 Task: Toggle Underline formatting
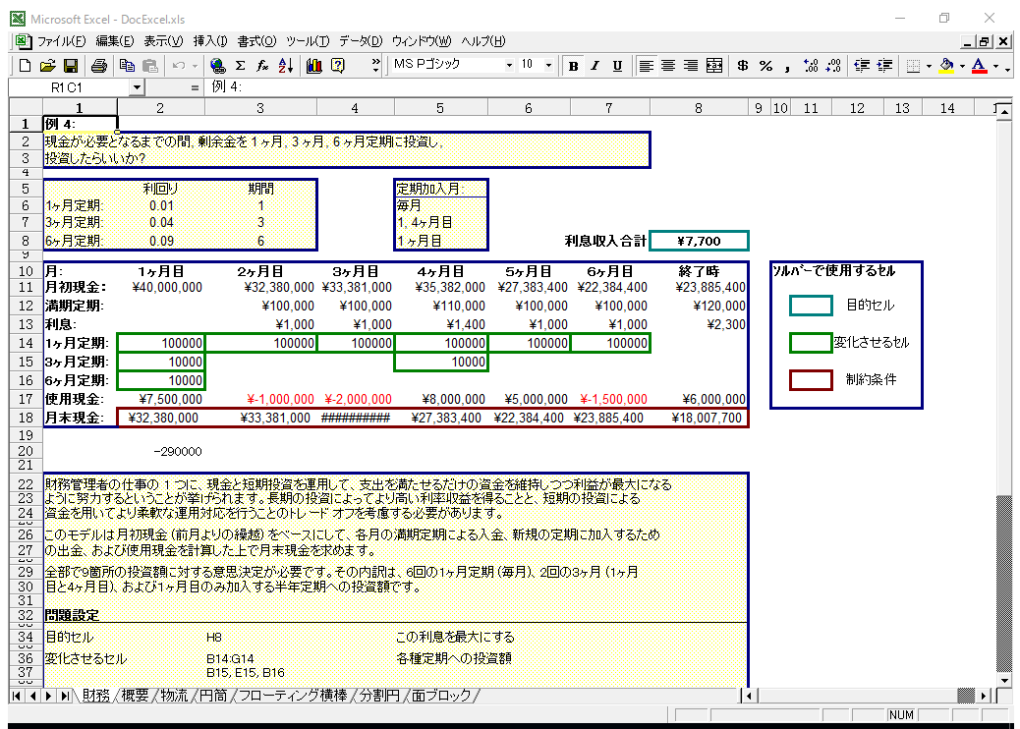tap(617, 66)
